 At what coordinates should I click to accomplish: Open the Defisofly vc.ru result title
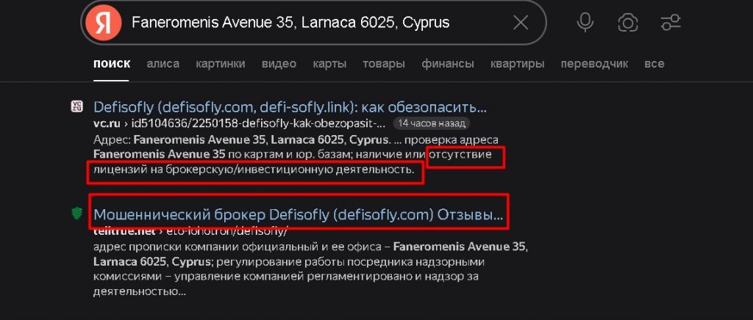tap(290, 106)
